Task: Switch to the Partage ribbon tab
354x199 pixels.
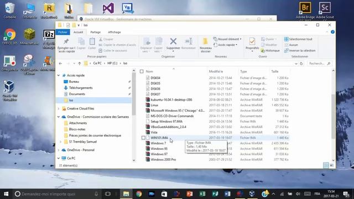Action: click(95, 32)
